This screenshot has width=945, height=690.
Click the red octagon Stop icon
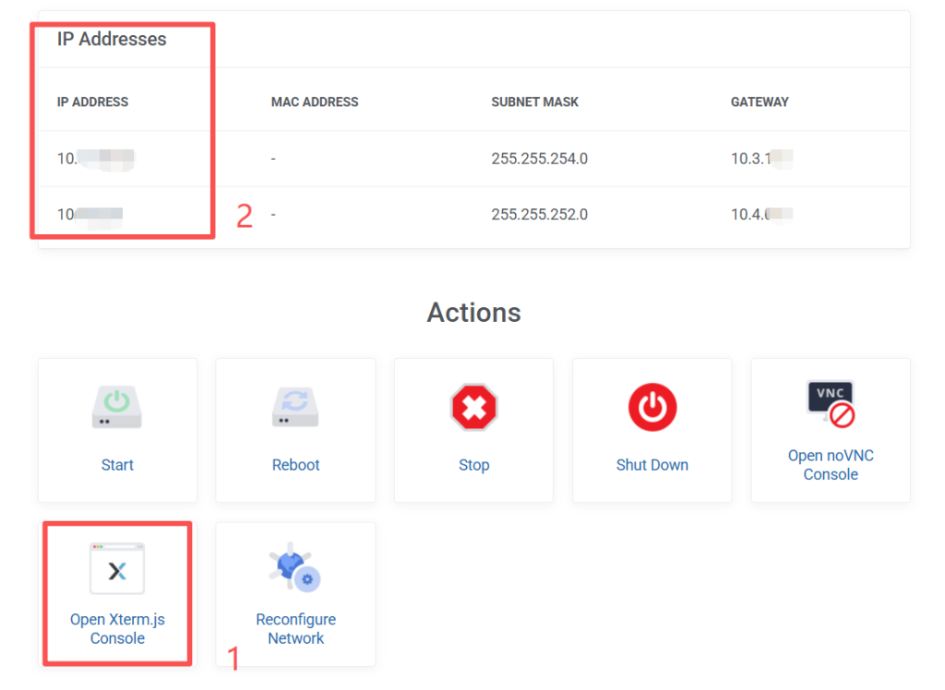pos(473,407)
